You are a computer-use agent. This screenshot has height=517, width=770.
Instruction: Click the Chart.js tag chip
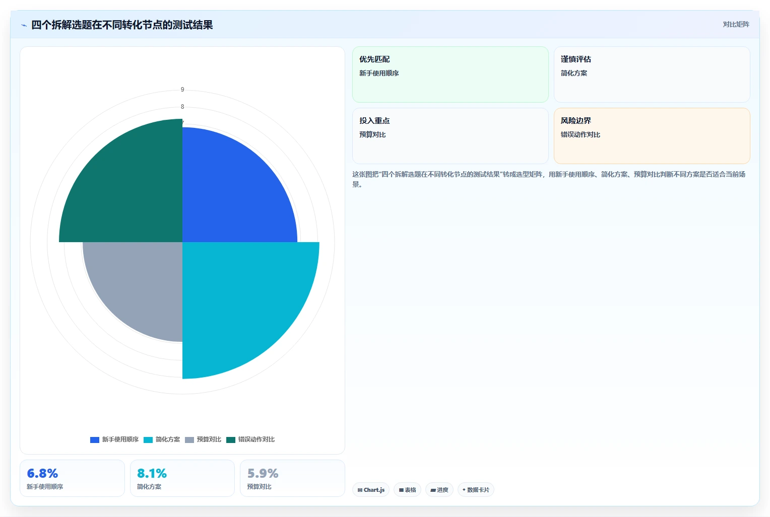point(371,490)
